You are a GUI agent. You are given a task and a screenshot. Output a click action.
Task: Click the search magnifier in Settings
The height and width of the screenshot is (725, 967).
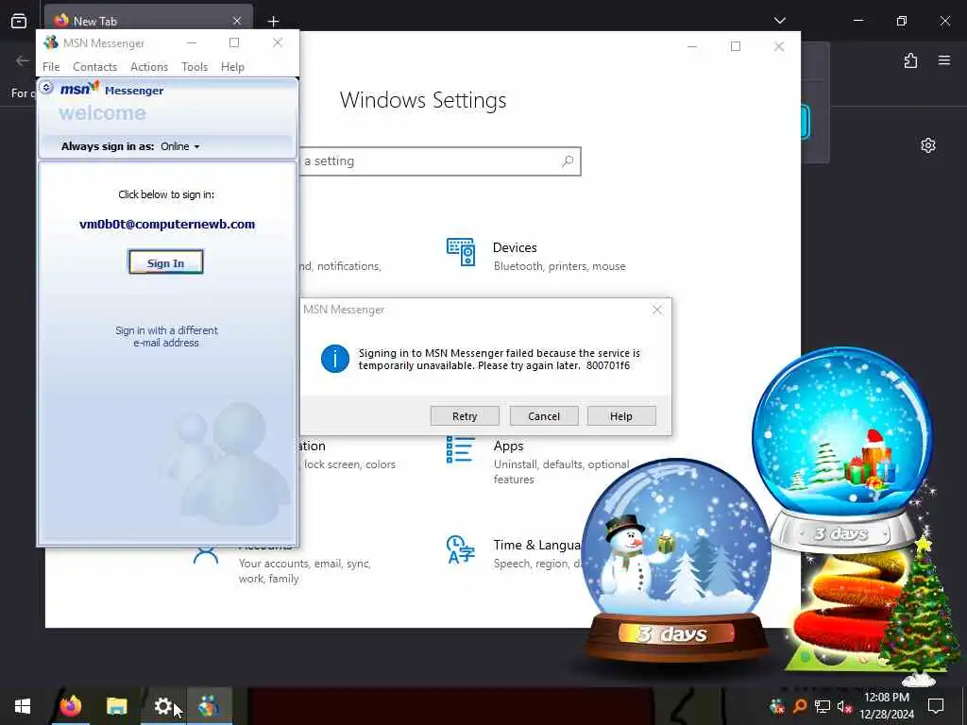pyautogui.click(x=568, y=161)
